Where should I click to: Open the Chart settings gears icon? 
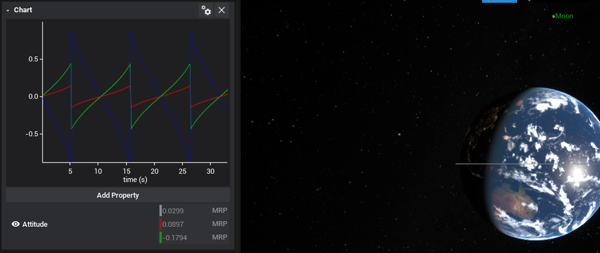[206, 10]
